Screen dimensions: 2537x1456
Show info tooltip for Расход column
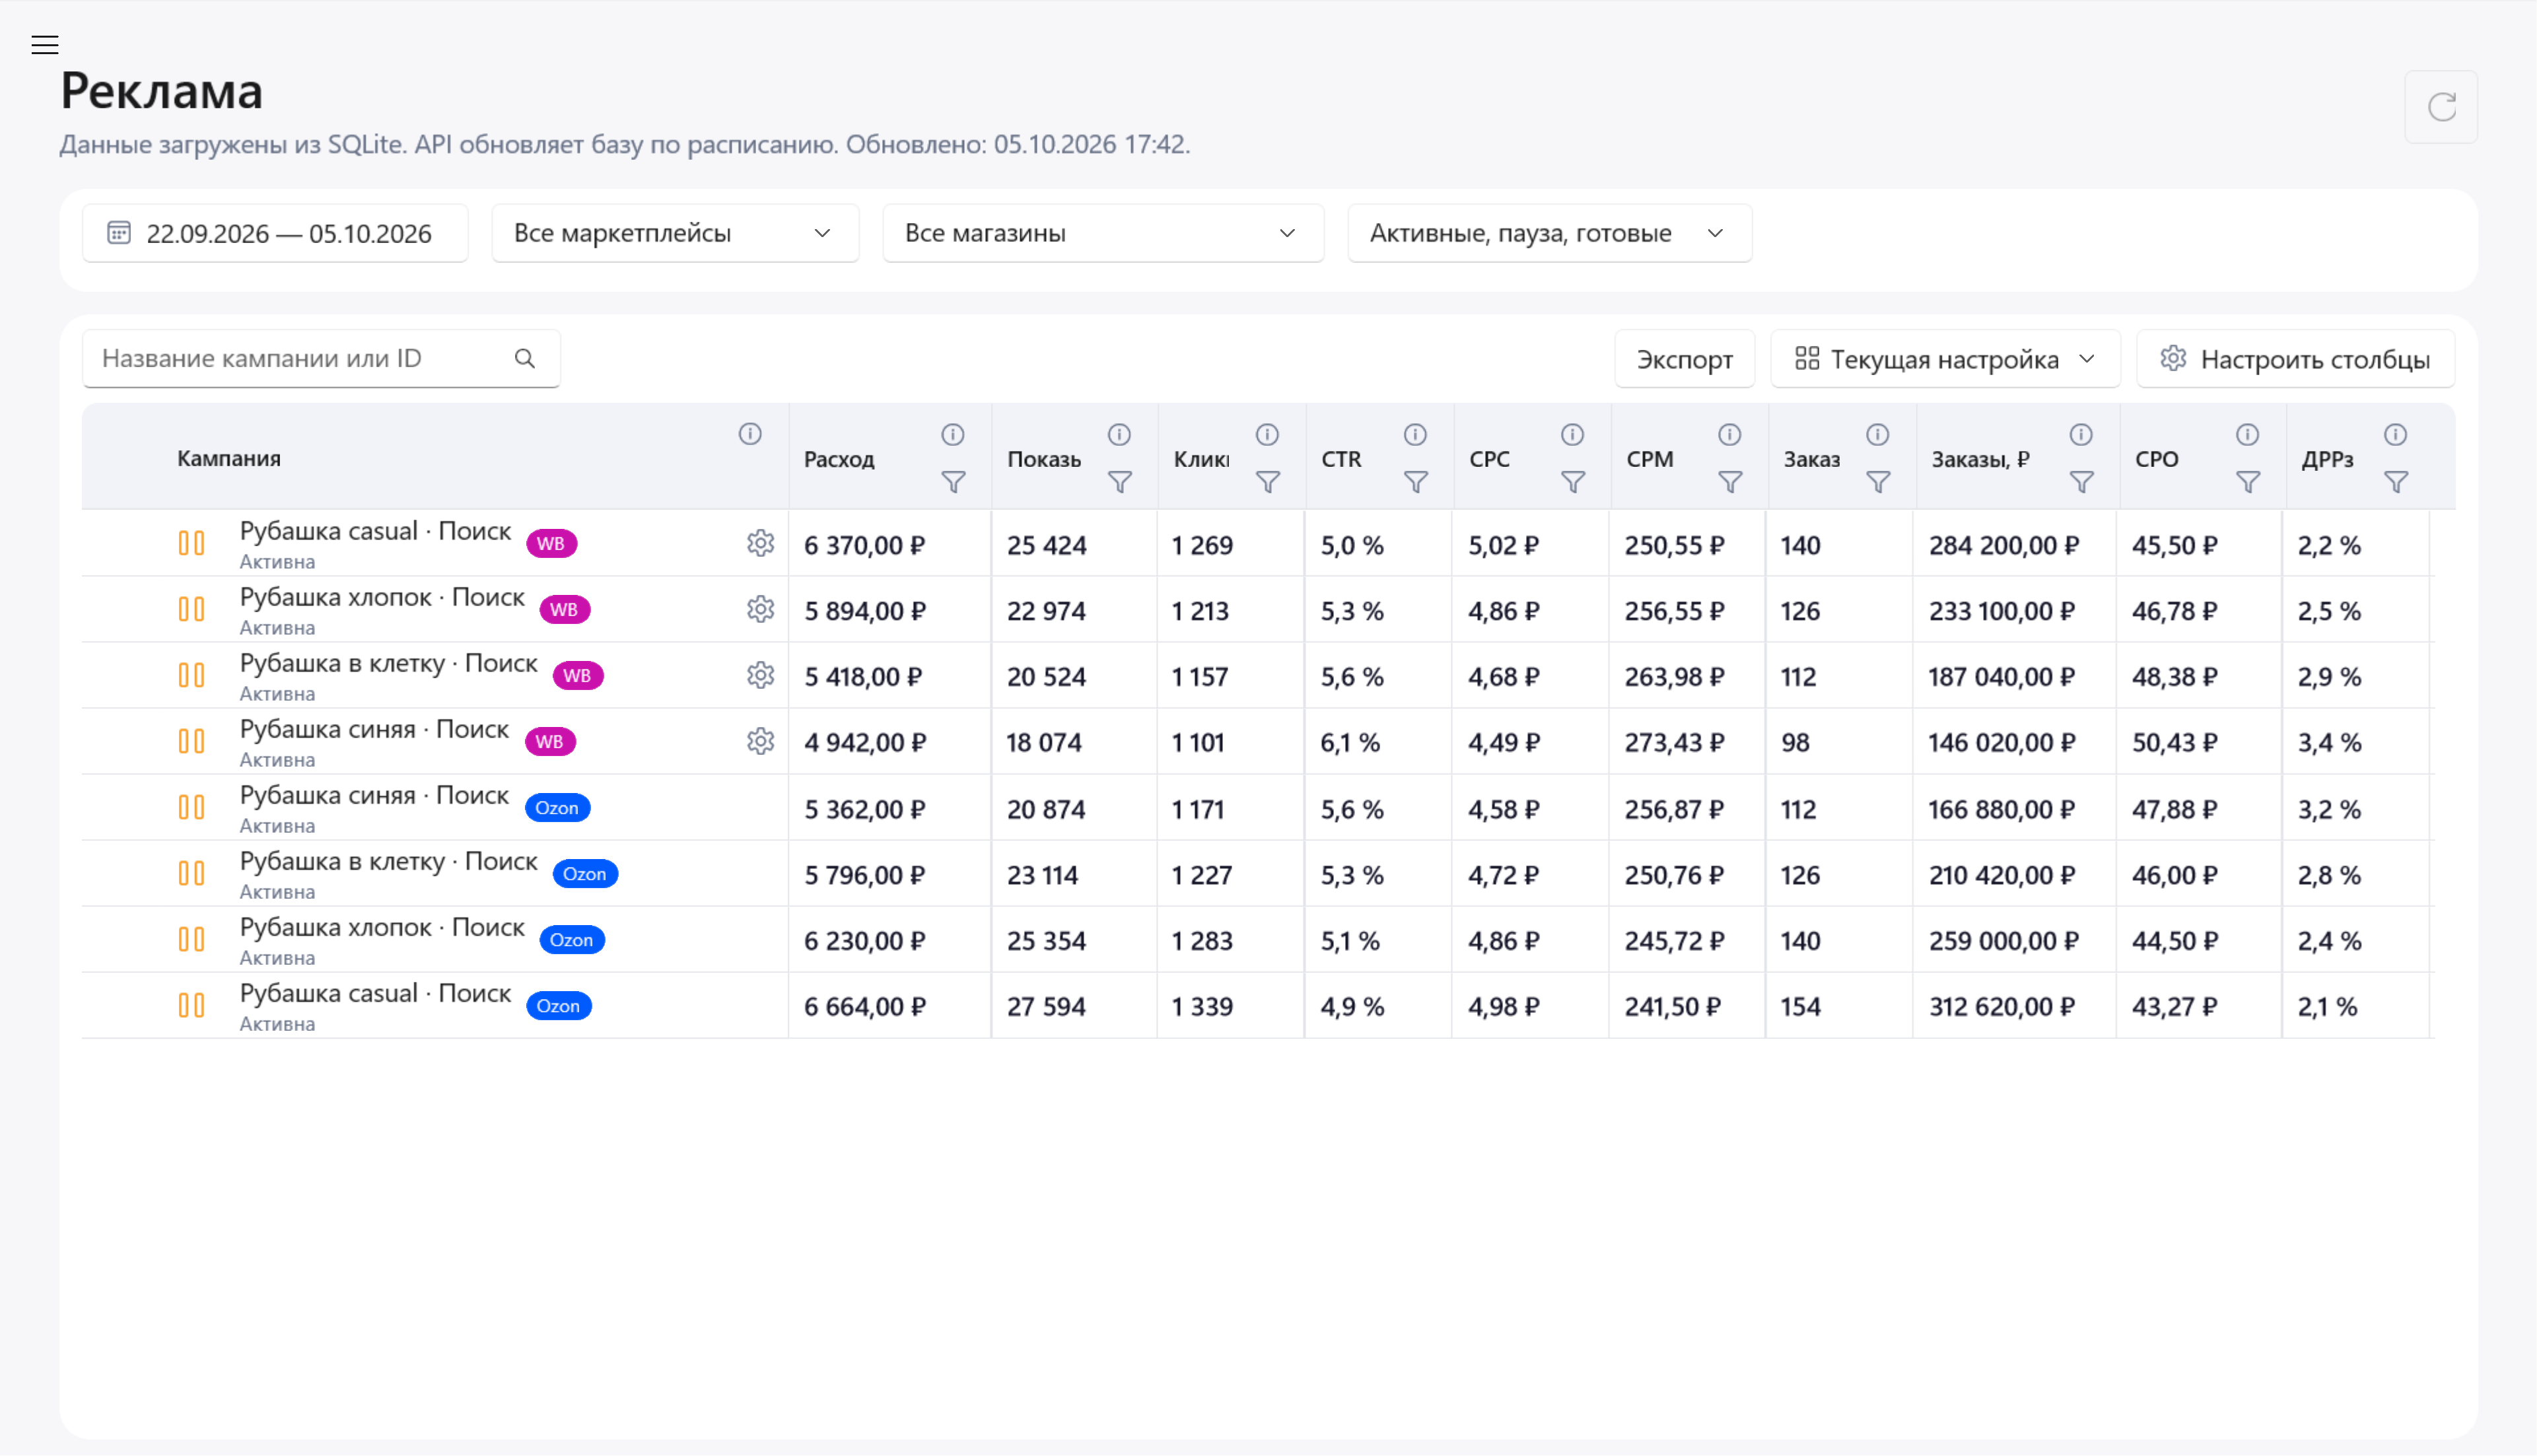pyautogui.click(x=953, y=435)
